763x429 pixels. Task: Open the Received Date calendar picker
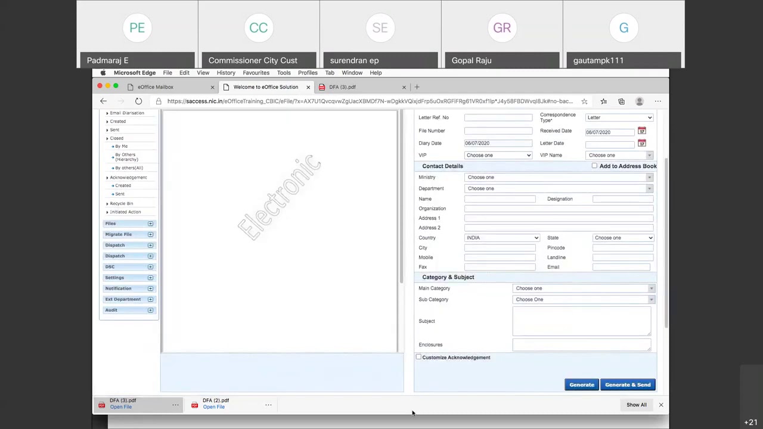tap(641, 130)
